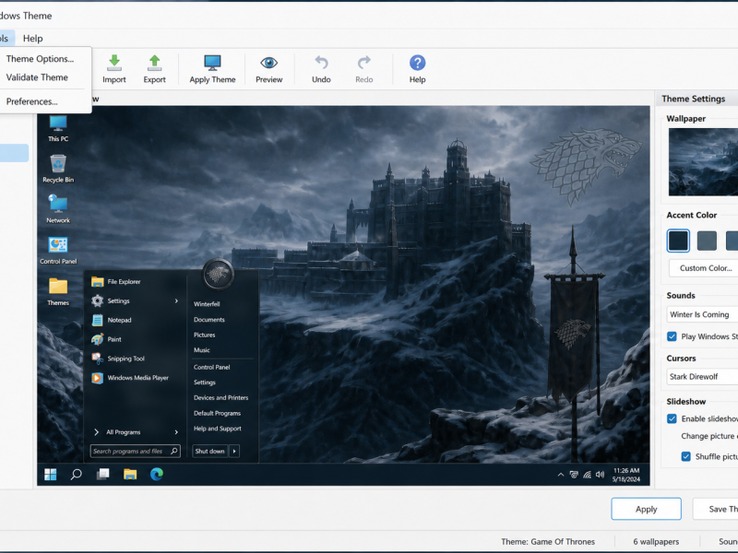The image size is (738, 553).
Task: Click the 6 wallpapers status bar text
Action: click(656, 542)
